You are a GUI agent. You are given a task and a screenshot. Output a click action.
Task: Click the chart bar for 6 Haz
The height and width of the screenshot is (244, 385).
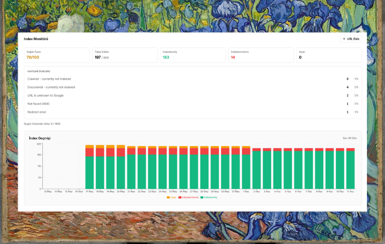point(298,168)
